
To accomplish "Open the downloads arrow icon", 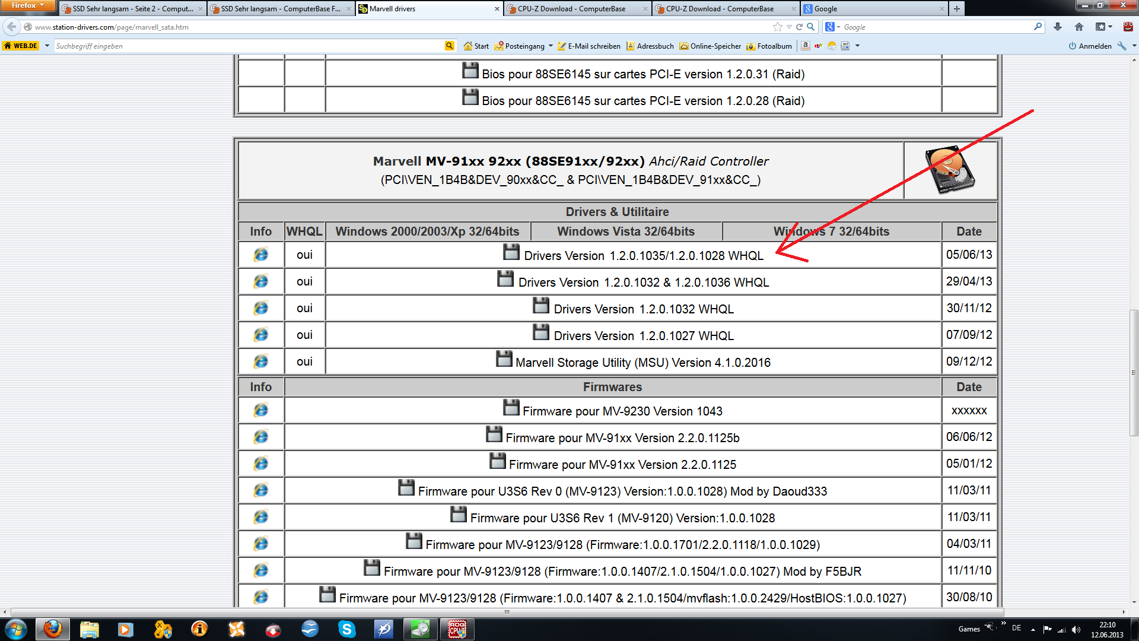I will click(1058, 27).
